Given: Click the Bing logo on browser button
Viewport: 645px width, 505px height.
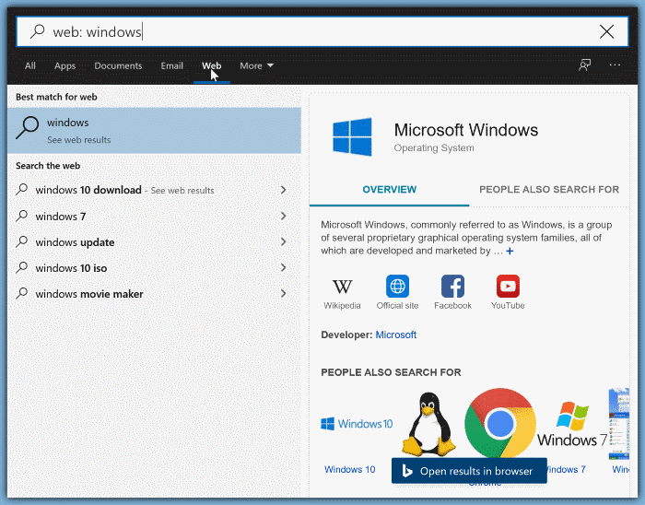Looking at the screenshot, I should click(x=407, y=471).
